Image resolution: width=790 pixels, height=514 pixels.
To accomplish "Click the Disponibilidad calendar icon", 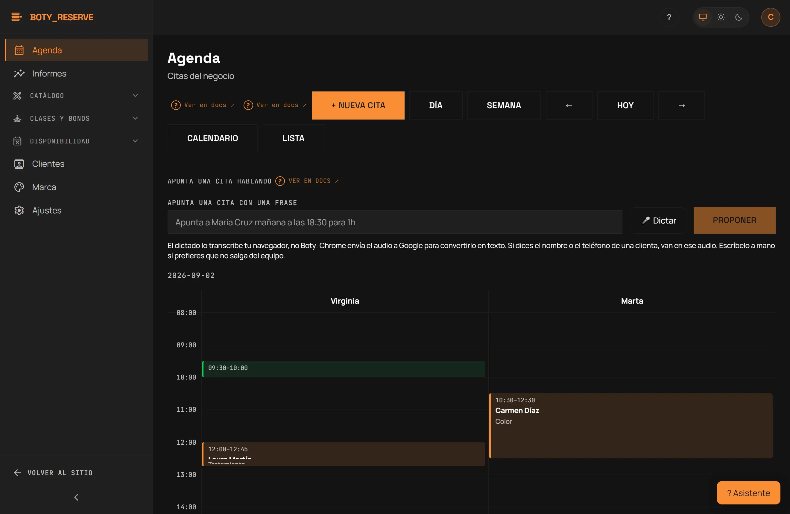I will [x=17, y=141].
